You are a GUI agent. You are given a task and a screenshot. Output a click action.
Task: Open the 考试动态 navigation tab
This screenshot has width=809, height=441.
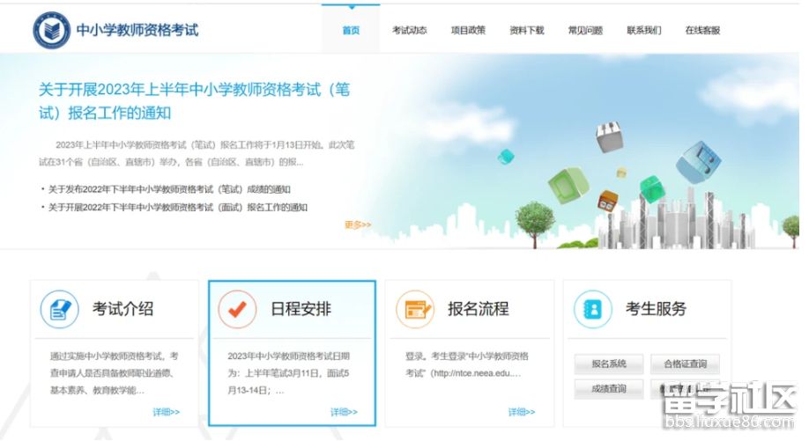click(409, 30)
